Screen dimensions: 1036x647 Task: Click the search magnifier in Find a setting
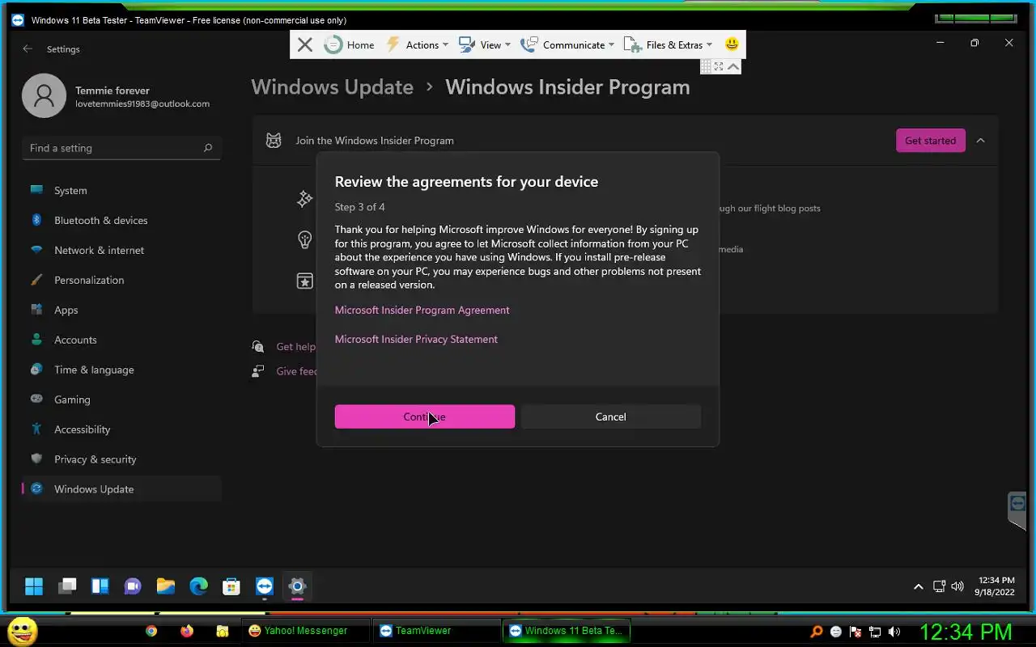click(208, 148)
